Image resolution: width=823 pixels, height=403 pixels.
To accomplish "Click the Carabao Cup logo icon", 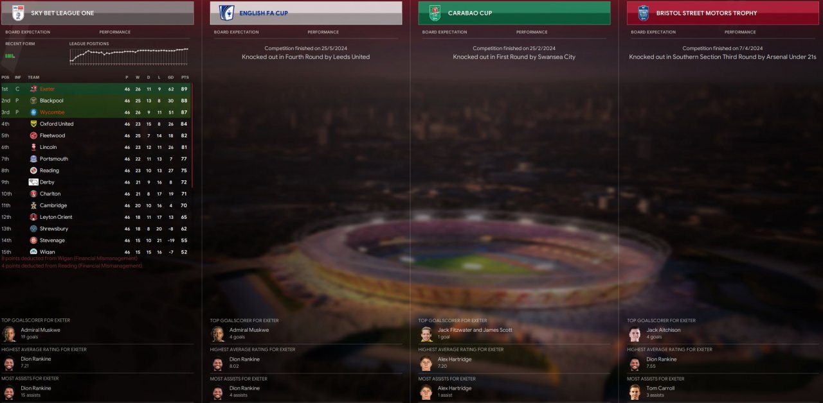I will (435, 13).
